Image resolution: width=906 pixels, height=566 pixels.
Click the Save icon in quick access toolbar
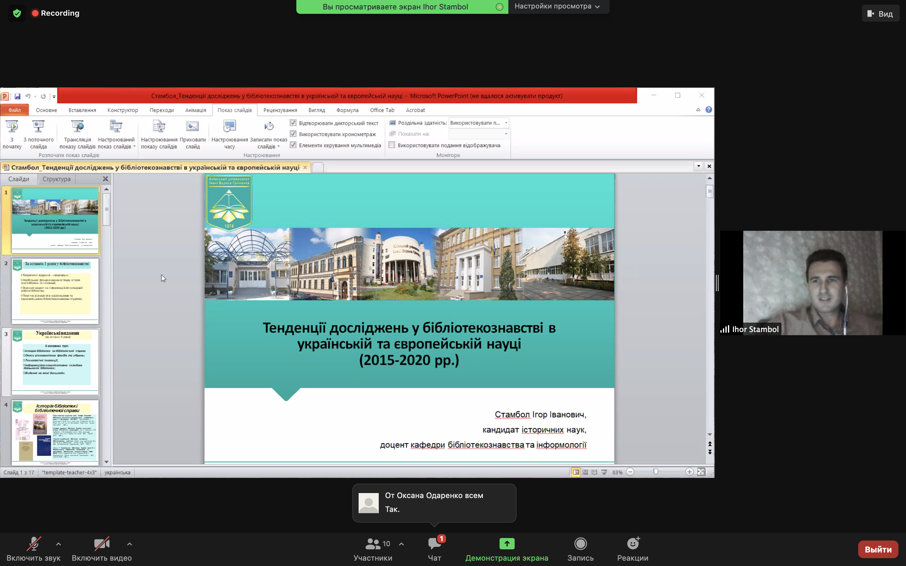pyautogui.click(x=17, y=96)
